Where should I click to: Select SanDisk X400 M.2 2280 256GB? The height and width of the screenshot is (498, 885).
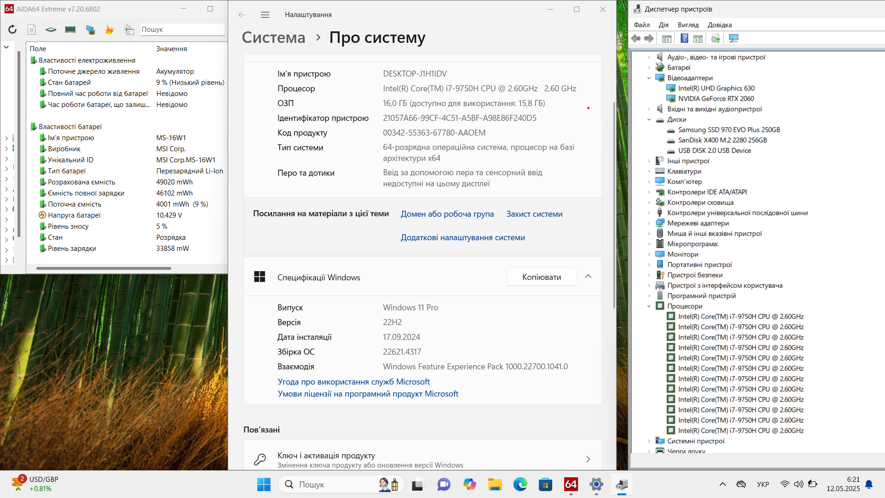coord(722,140)
